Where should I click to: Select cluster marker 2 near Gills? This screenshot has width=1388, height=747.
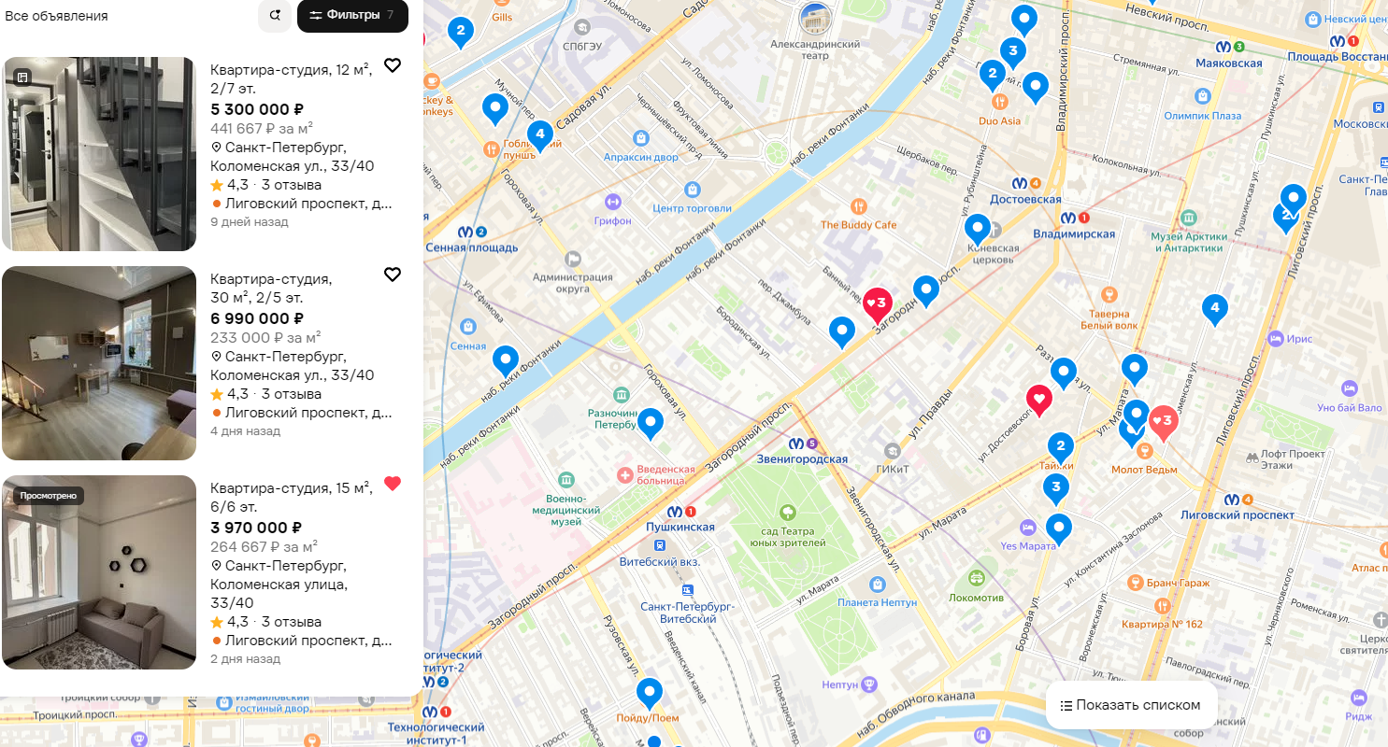click(460, 32)
